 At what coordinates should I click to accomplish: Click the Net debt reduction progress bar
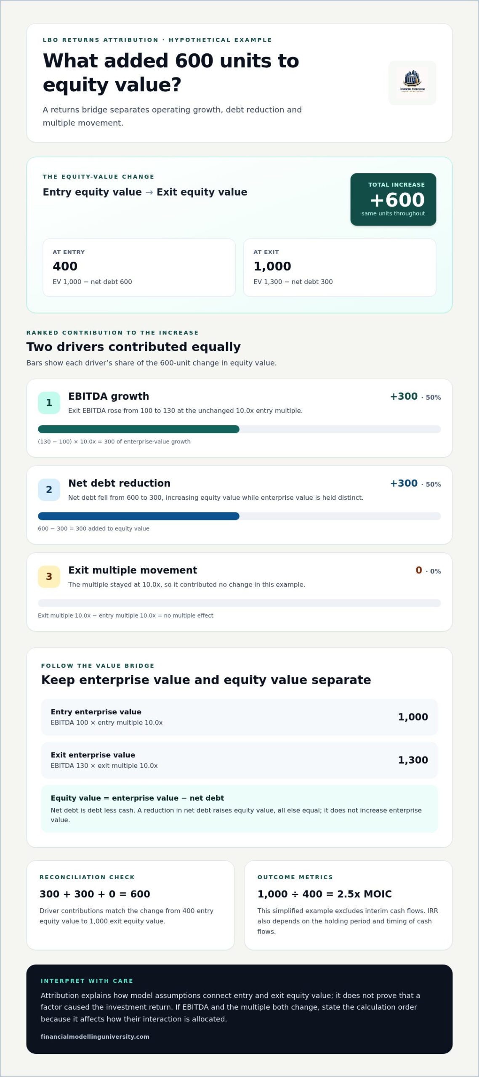coord(239,516)
